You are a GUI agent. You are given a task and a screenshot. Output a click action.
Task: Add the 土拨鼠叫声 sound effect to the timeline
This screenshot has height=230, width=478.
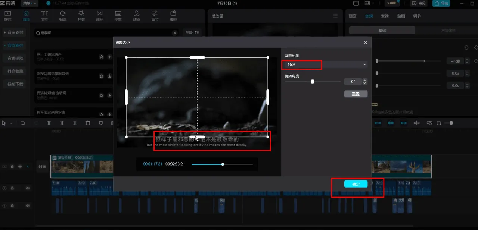[110, 57]
